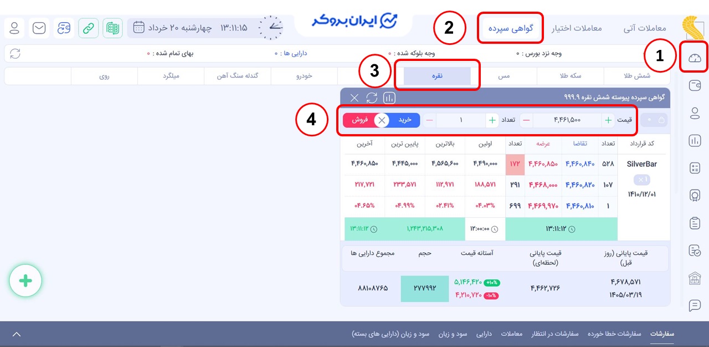The image size is (709, 347).
Task: Switch to the معاملات اختیار tab
Action: [x=577, y=28]
